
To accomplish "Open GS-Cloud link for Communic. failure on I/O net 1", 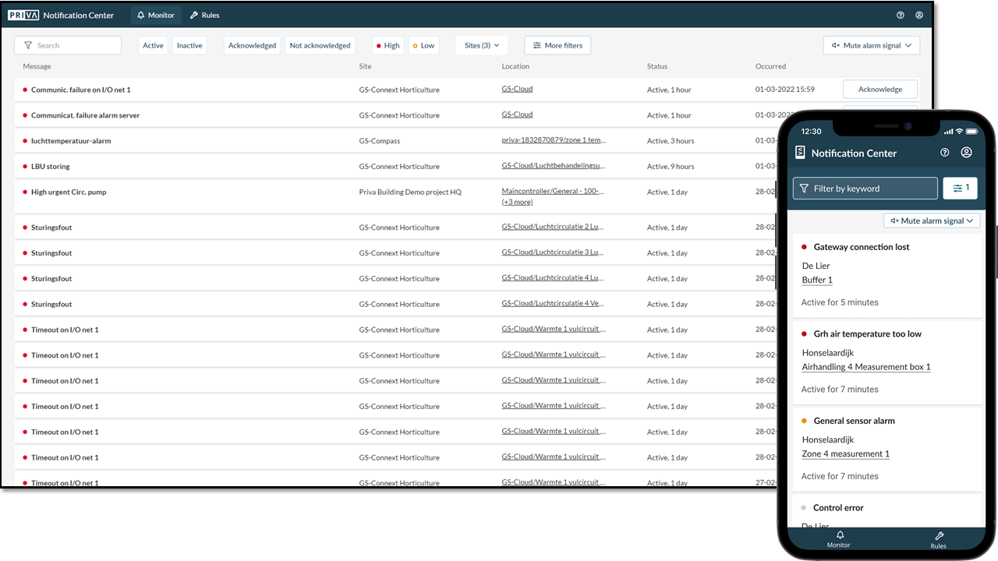I will pyautogui.click(x=517, y=89).
